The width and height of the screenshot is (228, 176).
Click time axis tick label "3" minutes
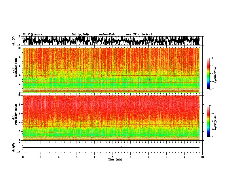[77, 157]
